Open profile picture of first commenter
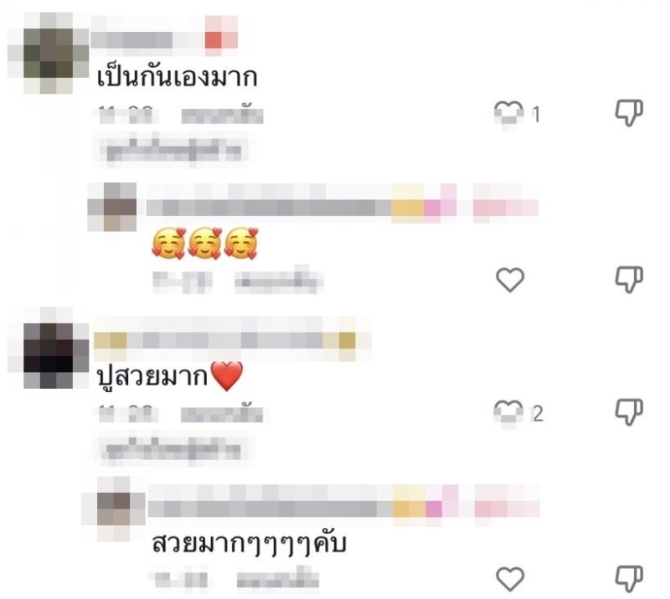This screenshot has height=599, width=670. (x=49, y=53)
